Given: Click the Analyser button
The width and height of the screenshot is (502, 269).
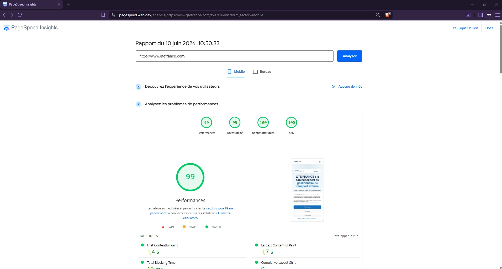Looking at the screenshot, I should click(x=350, y=56).
